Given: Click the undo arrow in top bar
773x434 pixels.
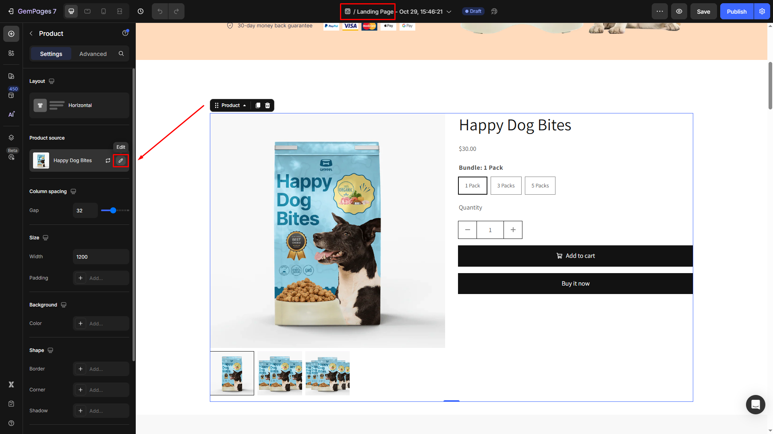Looking at the screenshot, I should [160, 11].
